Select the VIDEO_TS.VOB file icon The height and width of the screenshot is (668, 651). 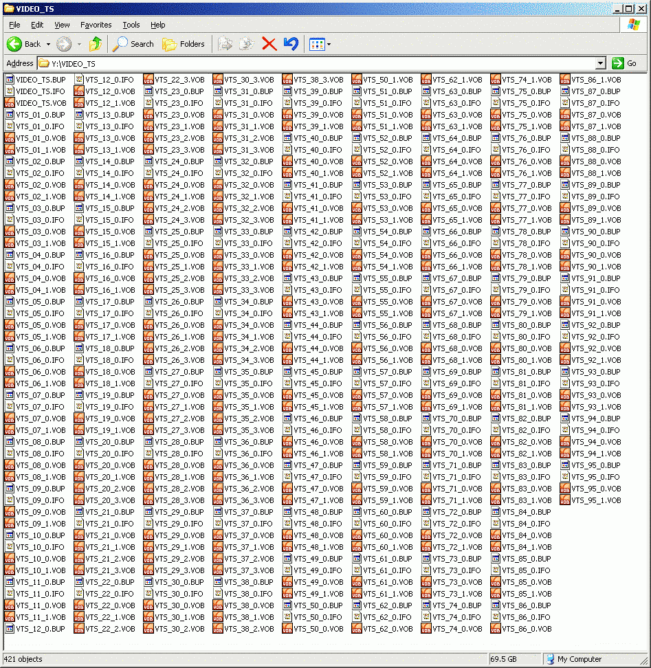pos(10,103)
